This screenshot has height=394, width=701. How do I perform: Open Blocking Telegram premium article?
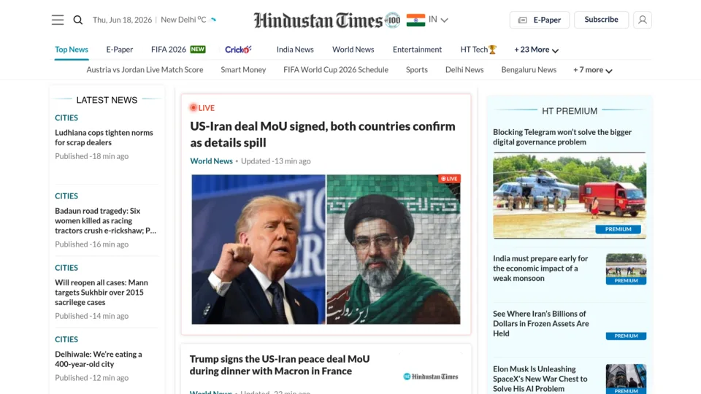(x=562, y=137)
